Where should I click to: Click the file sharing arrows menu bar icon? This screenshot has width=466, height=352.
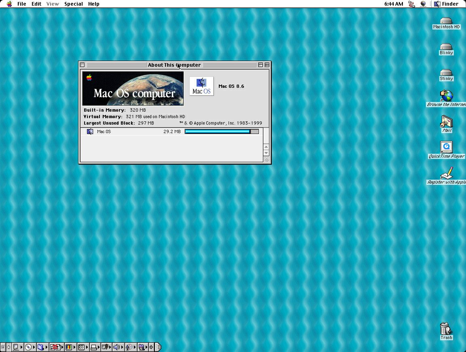pos(412,4)
